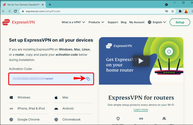Minimize the browser window
The image size is (193, 125).
point(175,3)
